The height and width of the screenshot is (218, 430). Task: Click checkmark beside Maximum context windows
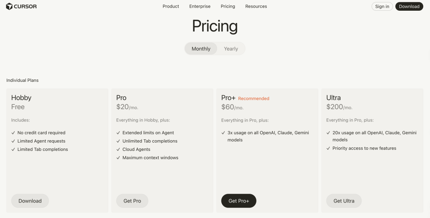pos(118,158)
